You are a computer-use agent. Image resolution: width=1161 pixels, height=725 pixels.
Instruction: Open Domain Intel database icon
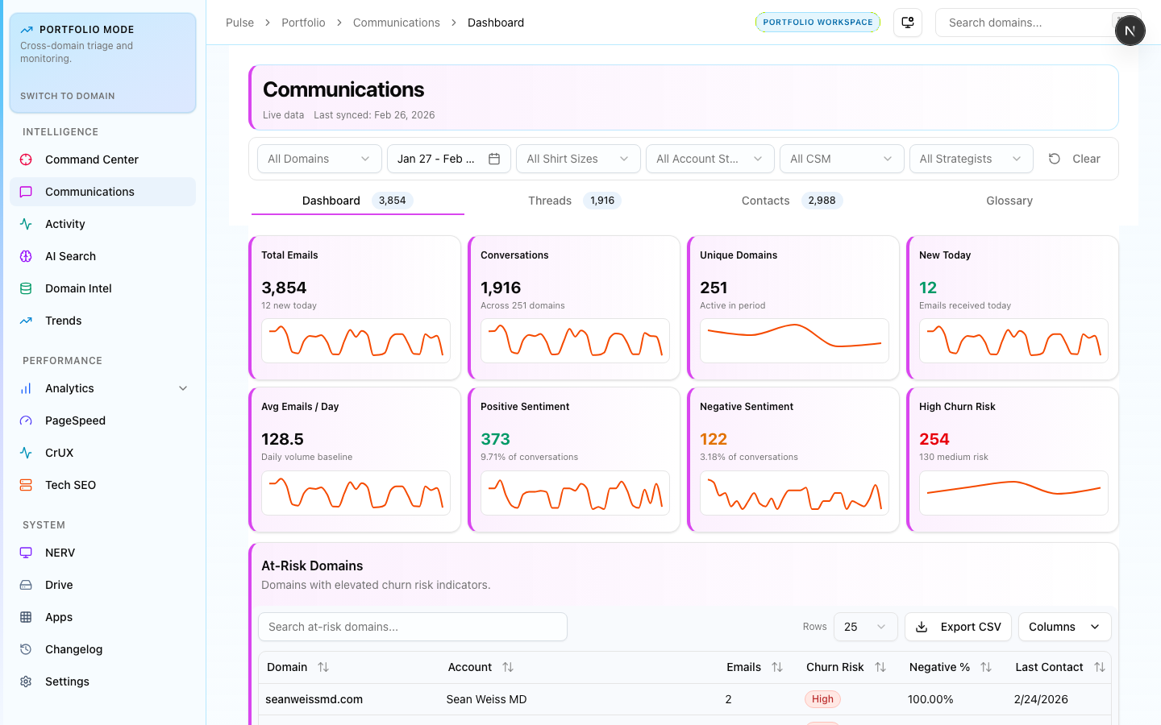pos(26,288)
